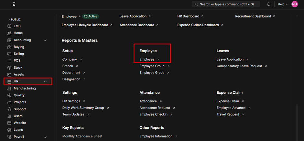Image resolution: width=304 pixels, height=141 pixels.
Task: Open Attendance Dashboard shortcut
Action: 137,25
